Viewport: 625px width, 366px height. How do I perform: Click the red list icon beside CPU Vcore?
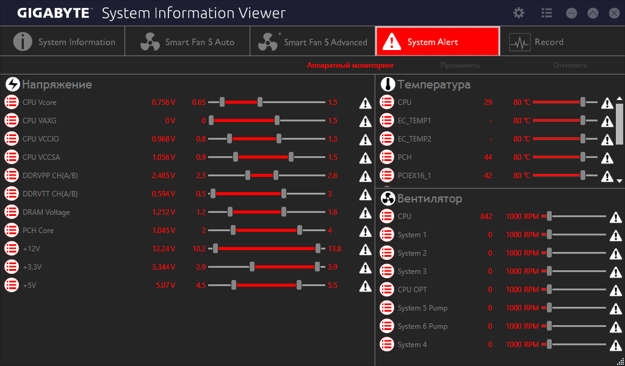pos(12,102)
